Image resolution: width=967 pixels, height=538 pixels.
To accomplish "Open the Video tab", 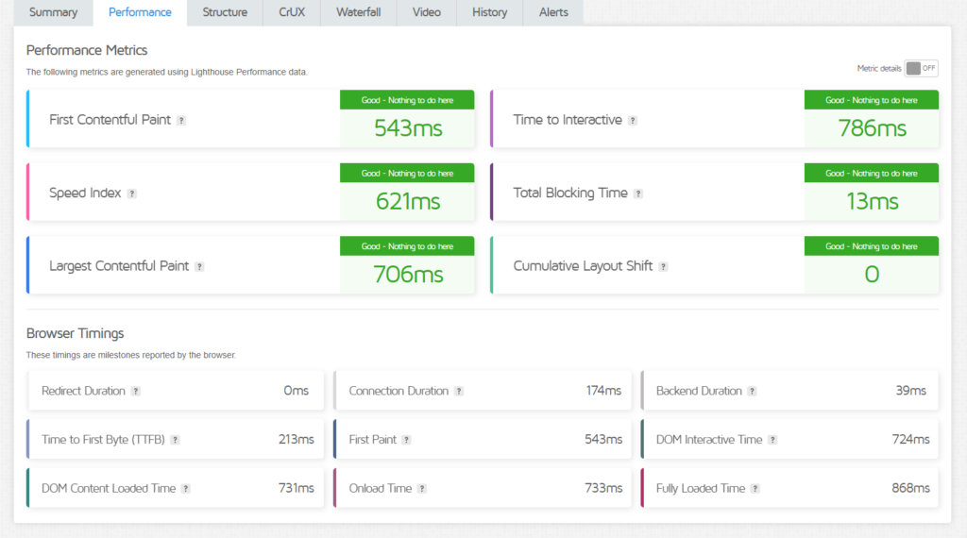I will [x=427, y=12].
